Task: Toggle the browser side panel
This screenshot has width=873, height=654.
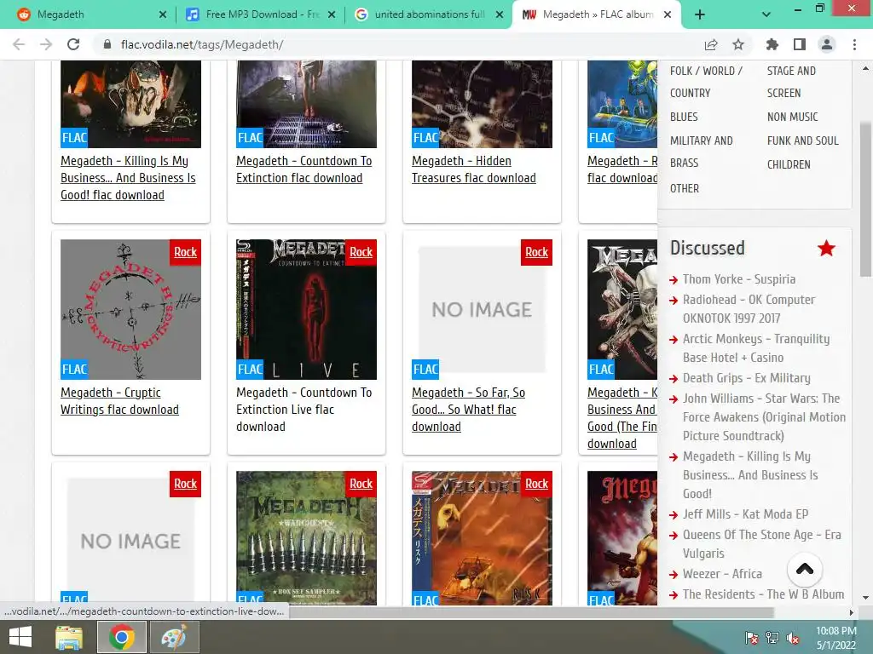Action: coord(800,44)
